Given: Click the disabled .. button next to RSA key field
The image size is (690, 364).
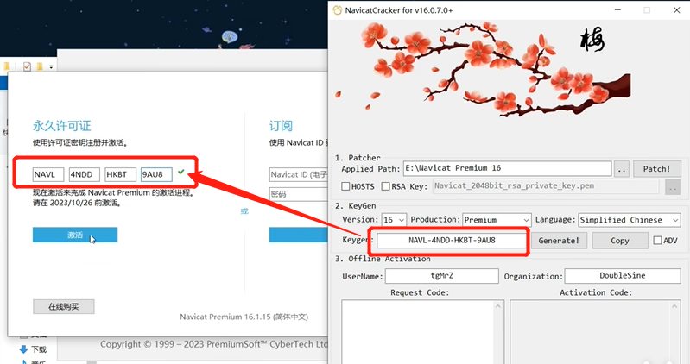Looking at the screenshot, I should click(x=673, y=187).
